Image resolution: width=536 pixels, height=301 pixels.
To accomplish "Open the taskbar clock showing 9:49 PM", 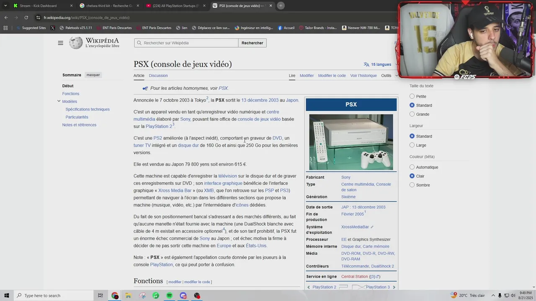I will click(526, 296).
